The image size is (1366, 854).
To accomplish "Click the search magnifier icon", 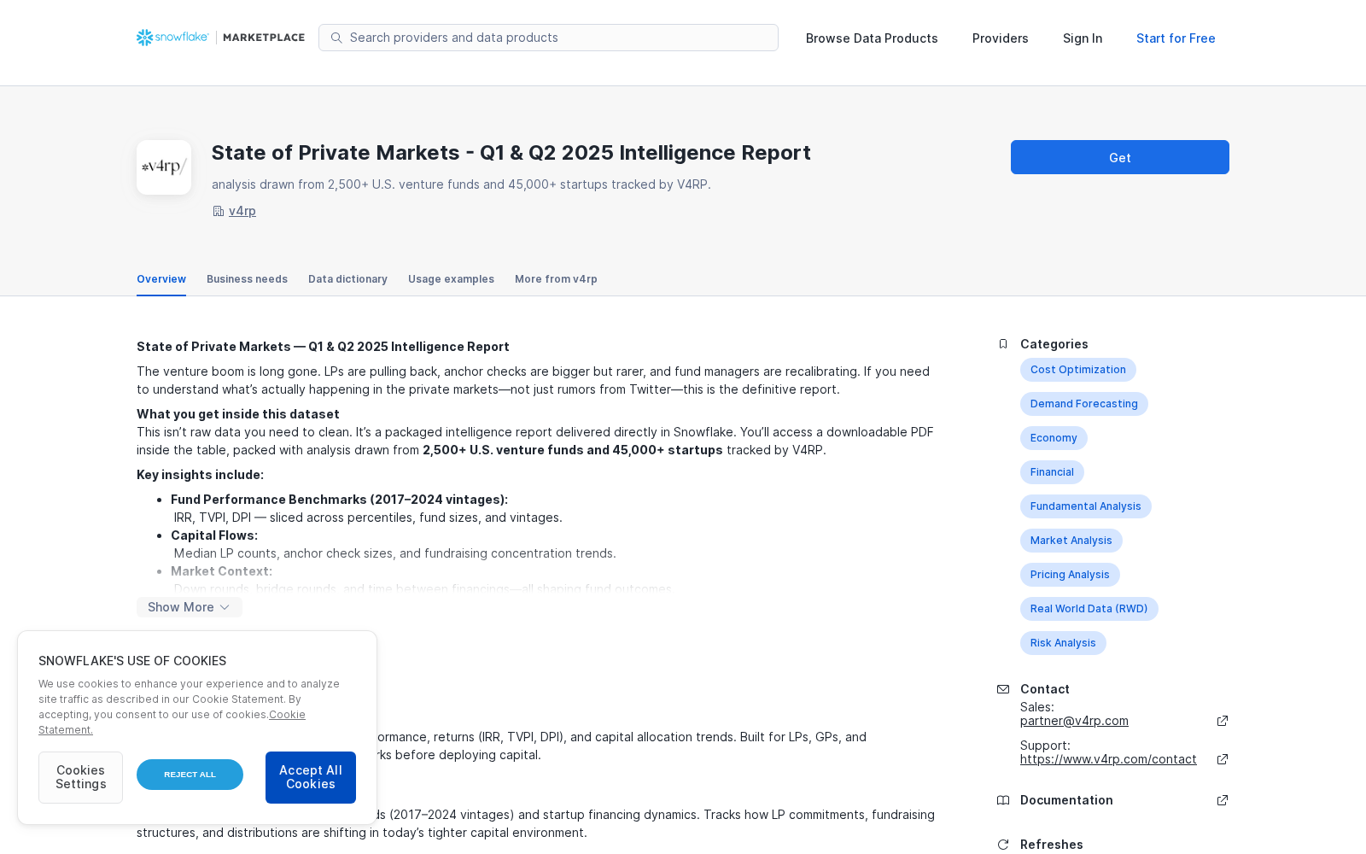I will tap(336, 38).
